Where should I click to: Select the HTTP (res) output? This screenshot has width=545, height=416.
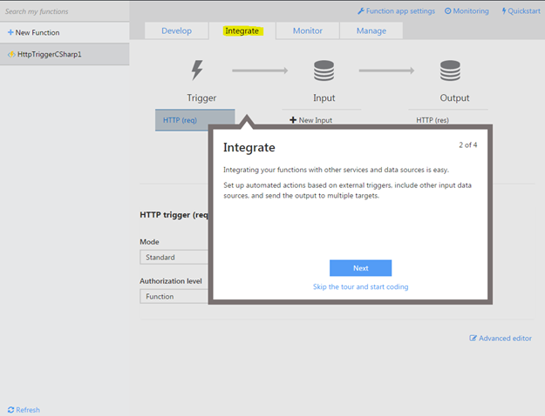click(433, 120)
